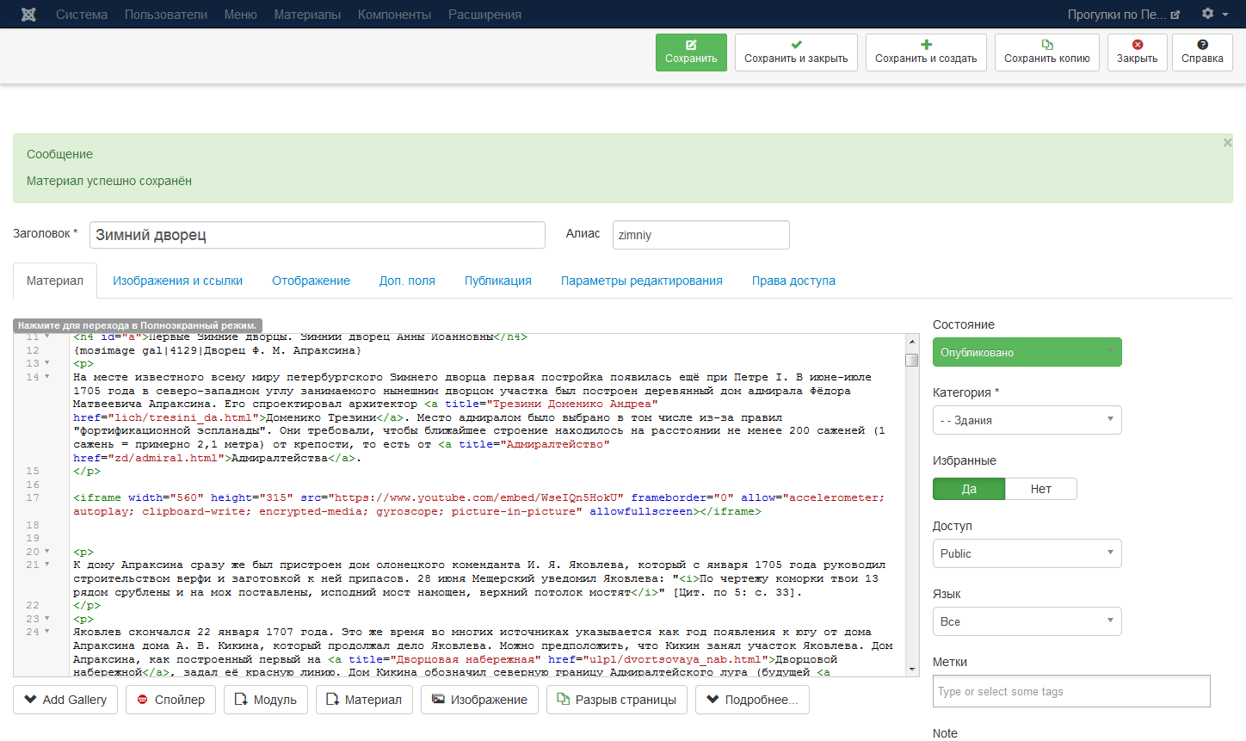
Task: Dismiss the success message with the X
Action: point(1227,143)
